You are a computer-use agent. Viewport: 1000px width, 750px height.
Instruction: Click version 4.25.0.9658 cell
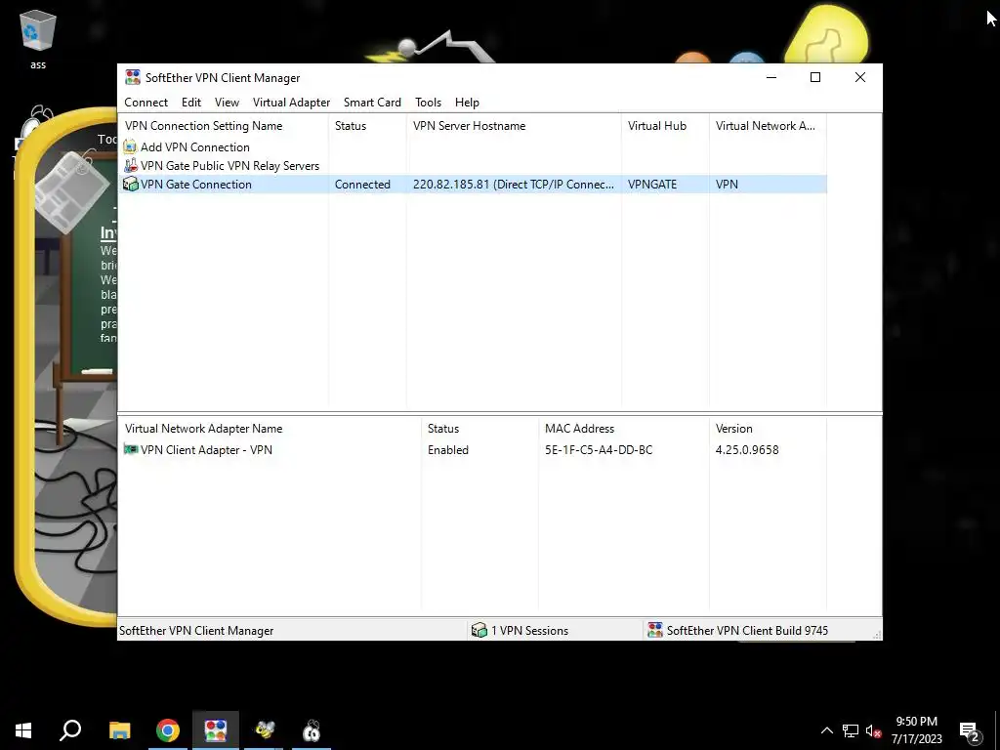click(x=747, y=449)
